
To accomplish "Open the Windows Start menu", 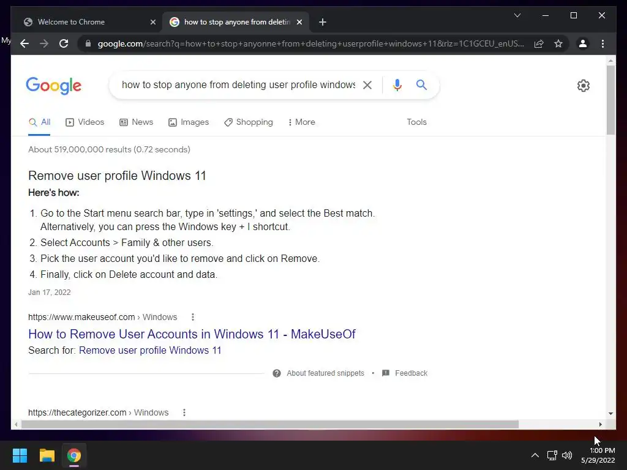I will [20, 455].
